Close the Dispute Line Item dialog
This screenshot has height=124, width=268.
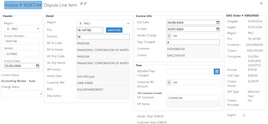pos(261,3)
